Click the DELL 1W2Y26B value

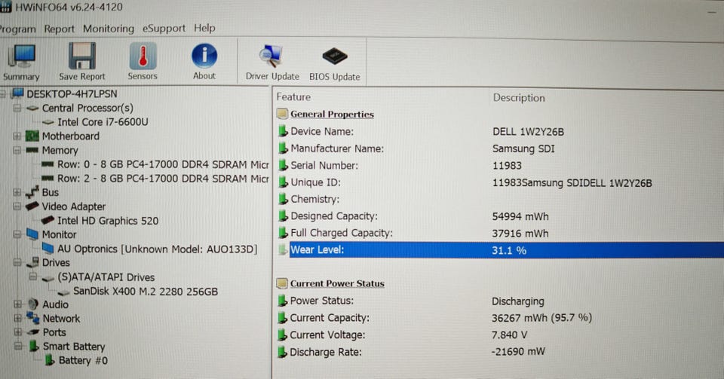pos(528,132)
